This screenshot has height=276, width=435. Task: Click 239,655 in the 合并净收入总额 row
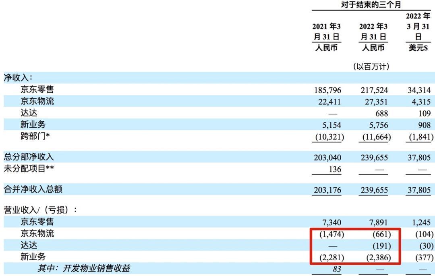[x=374, y=190]
